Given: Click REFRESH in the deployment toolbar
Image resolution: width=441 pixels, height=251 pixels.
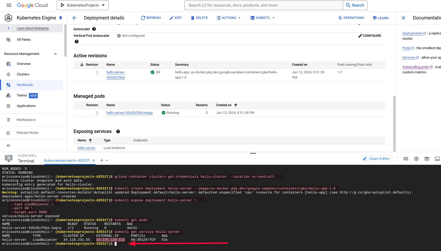Looking at the screenshot, I should (x=151, y=18).
